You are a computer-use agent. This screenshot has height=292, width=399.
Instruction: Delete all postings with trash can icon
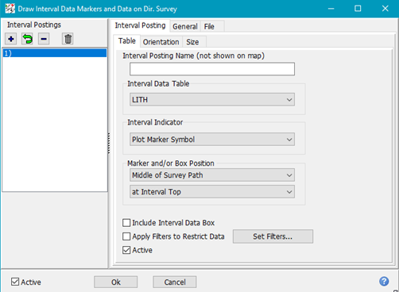[68, 39]
